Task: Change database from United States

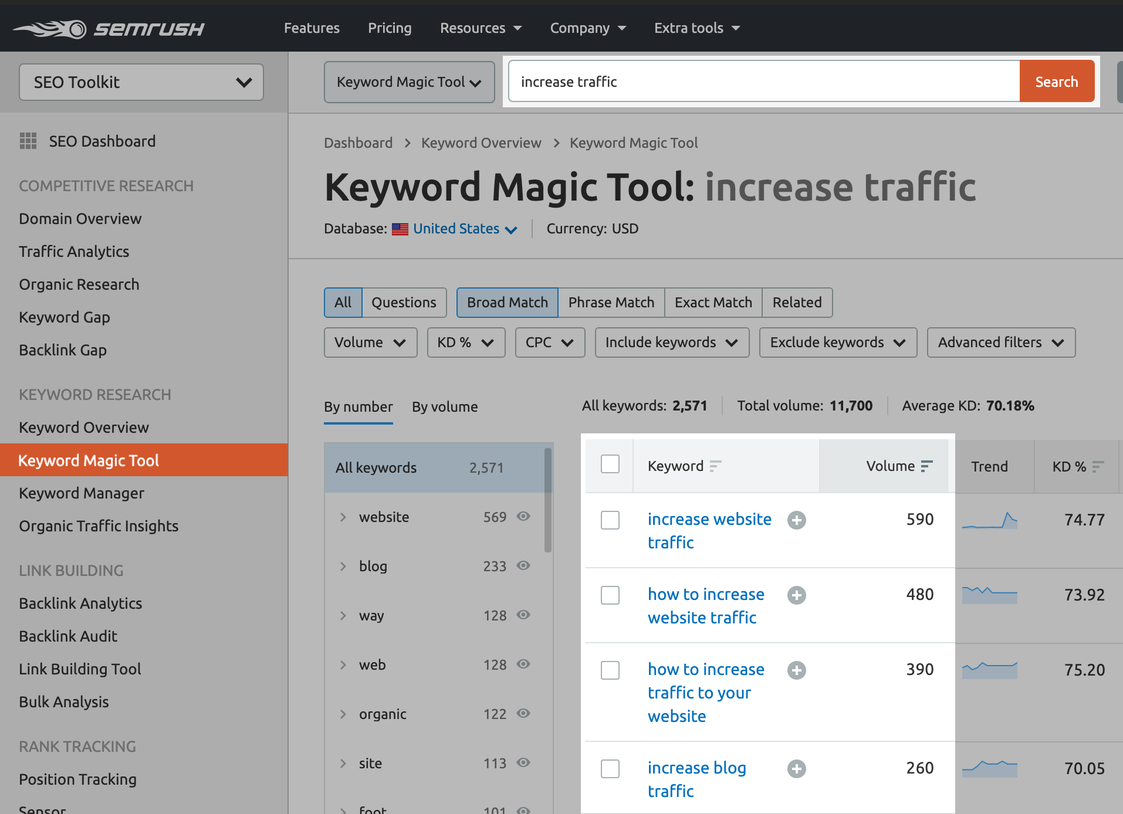Action: pyautogui.click(x=465, y=229)
